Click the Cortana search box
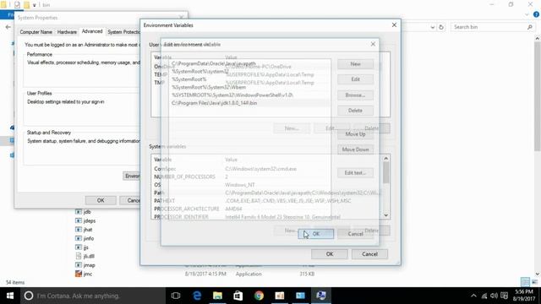This screenshot has width=541, height=304. [93, 296]
